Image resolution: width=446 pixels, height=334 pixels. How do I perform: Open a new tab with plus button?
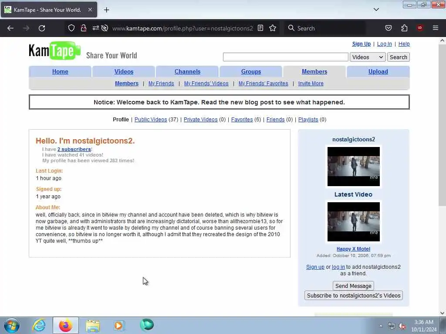[106, 10]
